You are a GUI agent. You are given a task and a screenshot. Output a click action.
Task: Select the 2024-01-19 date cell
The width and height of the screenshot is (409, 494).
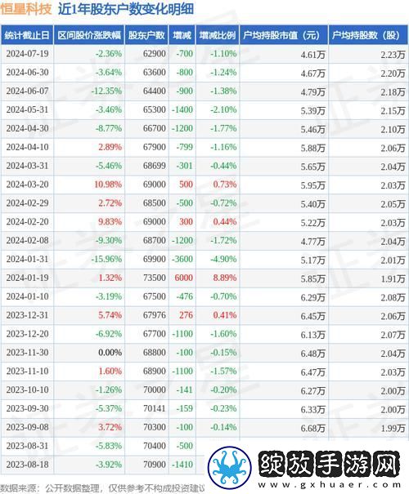click(x=28, y=278)
